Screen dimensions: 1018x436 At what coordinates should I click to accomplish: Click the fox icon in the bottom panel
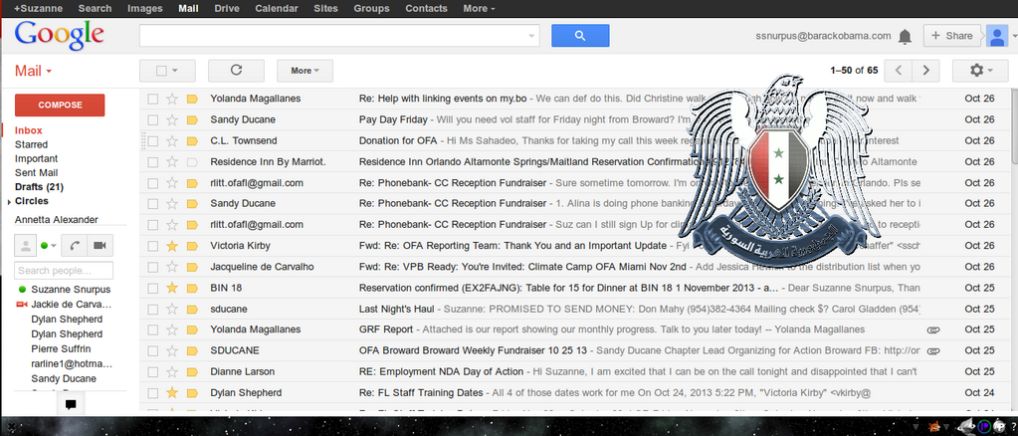(936, 426)
